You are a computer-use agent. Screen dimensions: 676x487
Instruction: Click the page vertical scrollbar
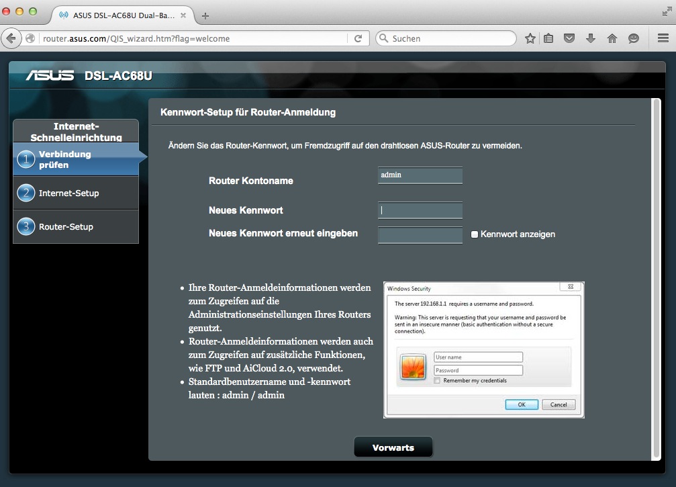[657, 279]
